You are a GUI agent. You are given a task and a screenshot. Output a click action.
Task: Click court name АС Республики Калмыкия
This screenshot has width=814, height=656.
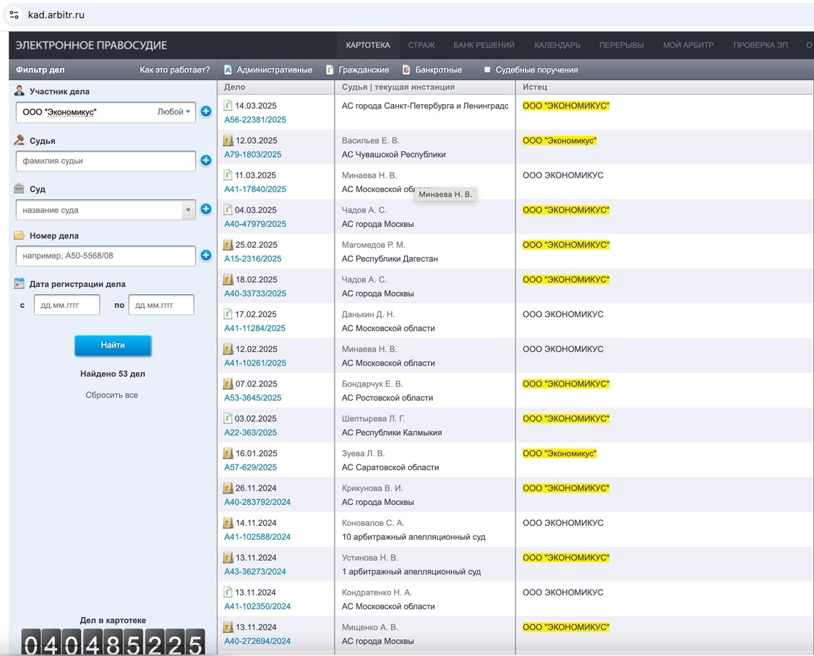[x=392, y=432]
